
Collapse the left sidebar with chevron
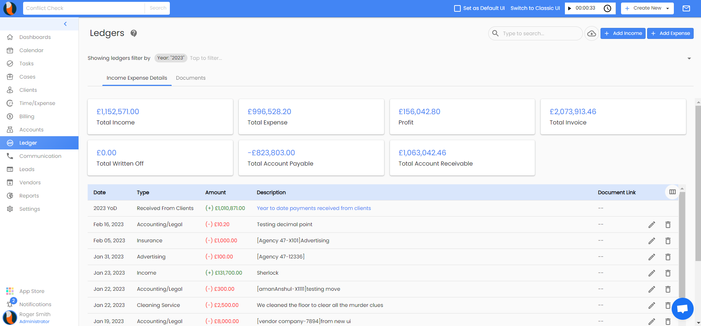[x=65, y=24]
